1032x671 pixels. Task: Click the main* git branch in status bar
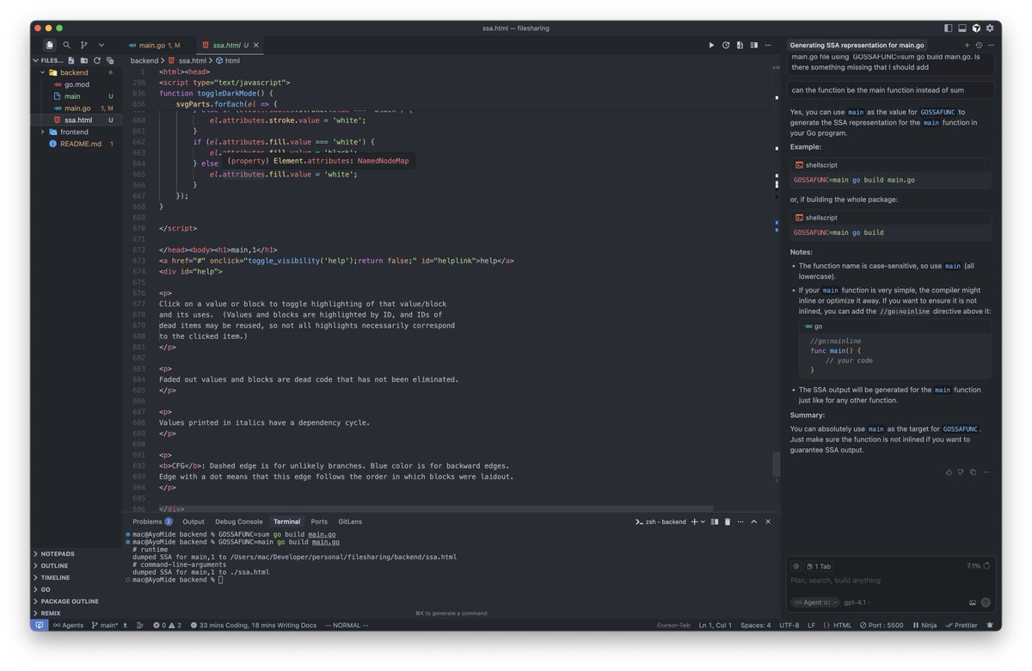tap(107, 625)
